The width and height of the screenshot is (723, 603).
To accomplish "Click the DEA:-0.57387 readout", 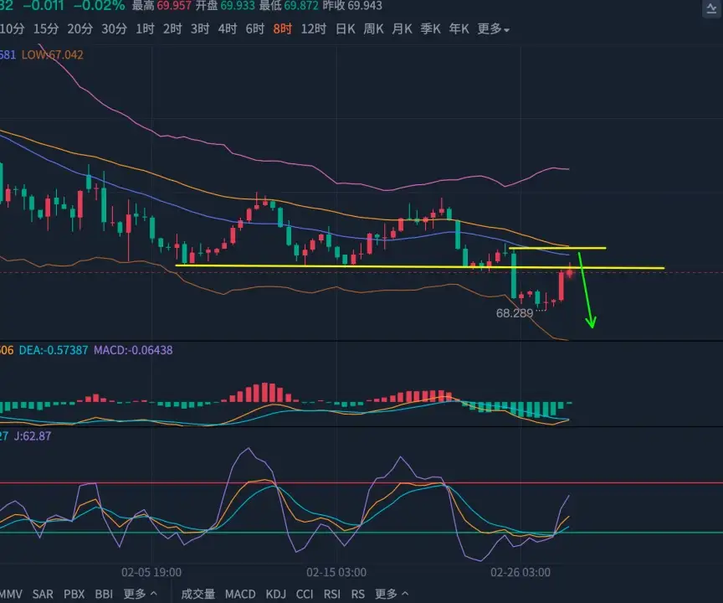I will tap(54, 350).
